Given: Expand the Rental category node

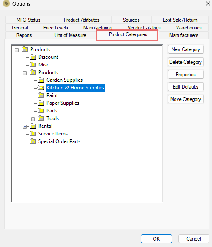Looking at the screenshot, I should pyautogui.click(x=25, y=126).
